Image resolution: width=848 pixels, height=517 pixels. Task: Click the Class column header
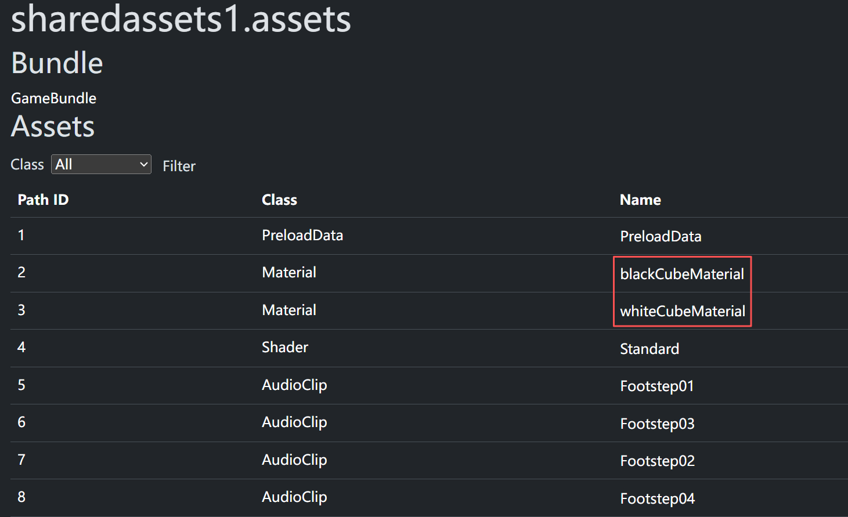[279, 200]
